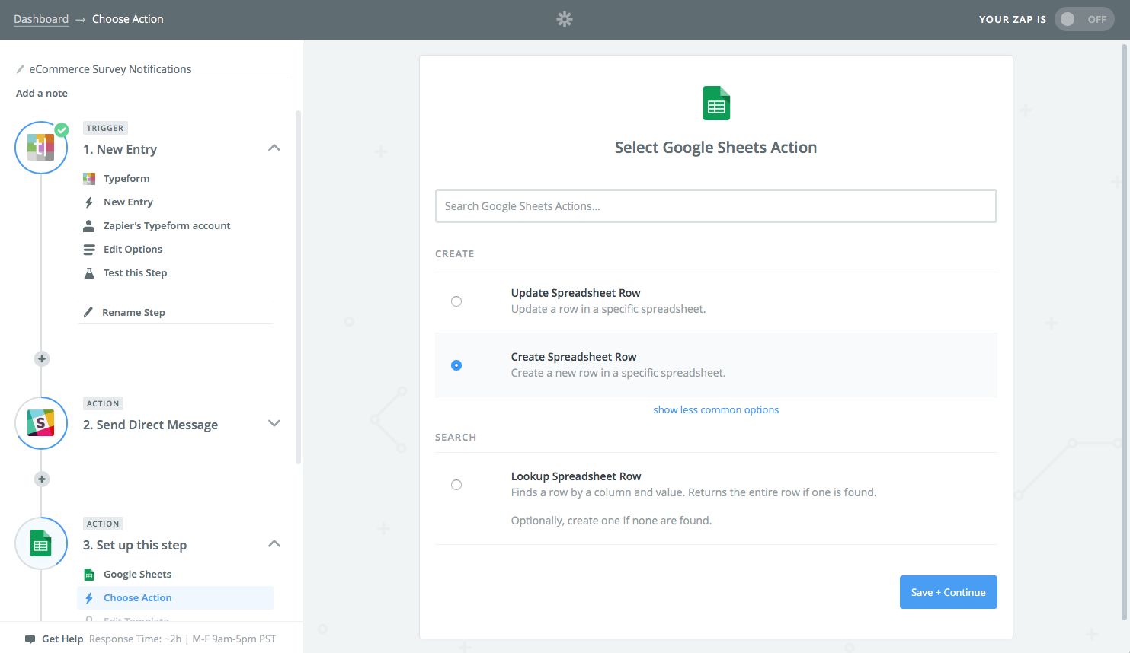Click the Search Google Sheets Actions field
This screenshot has width=1130, height=653.
715,206
